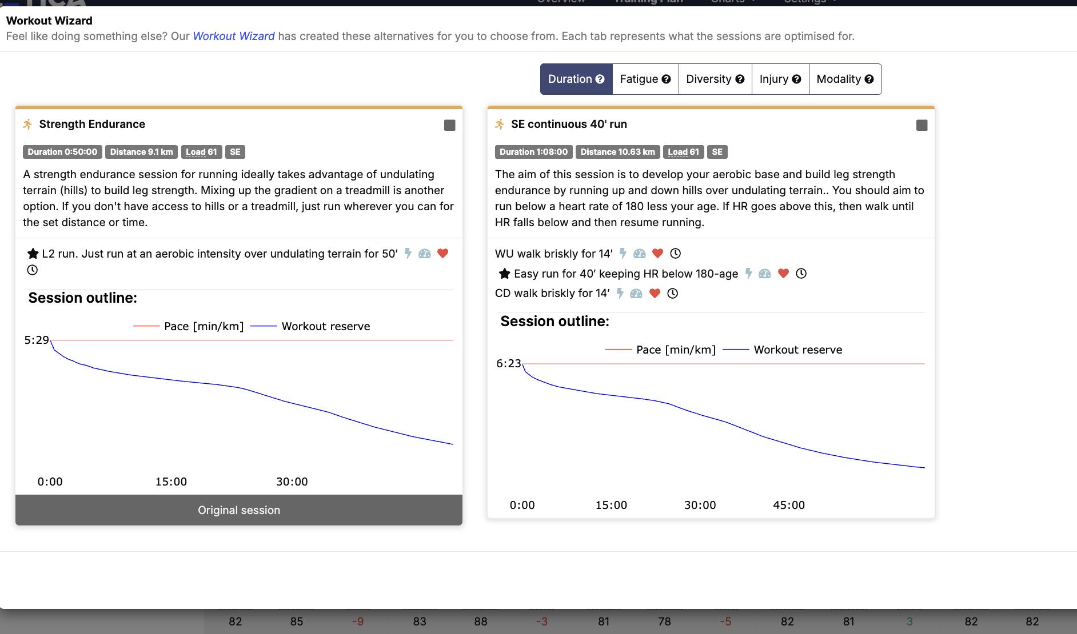This screenshot has height=634, width=1077.
Task: Click heart icon on WU walk step
Action: point(657,253)
